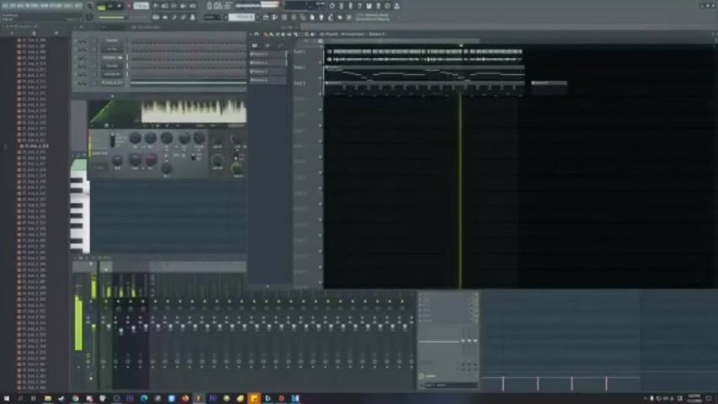Viewport: 718px width, 404px height.
Task: Click the highlighted Kick sample in browser
Action: pos(35,146)
